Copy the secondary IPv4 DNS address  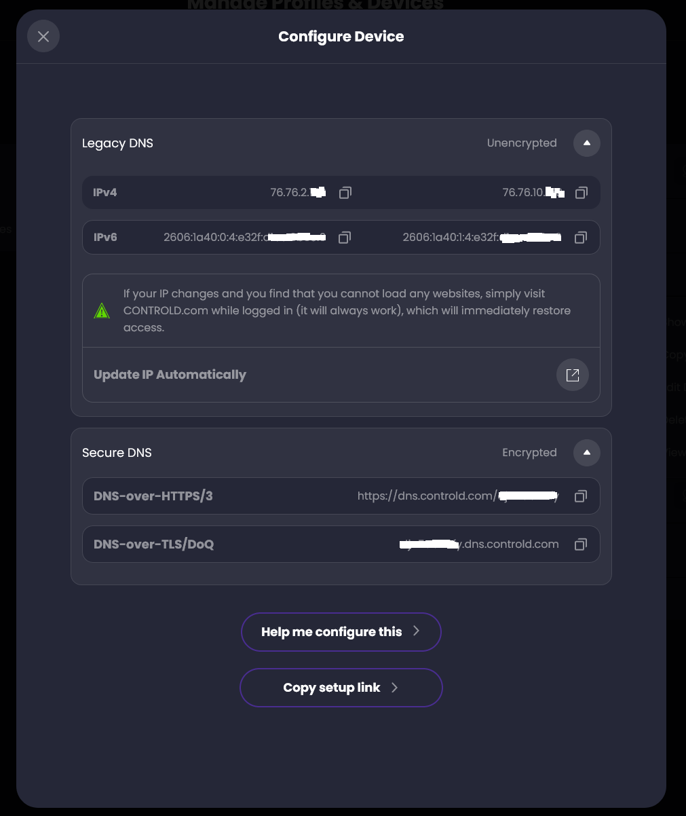[x=581, y=193]
